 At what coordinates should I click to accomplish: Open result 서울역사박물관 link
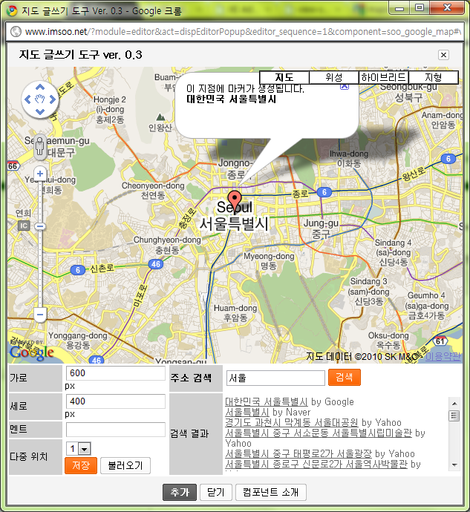pyautogui.click(x=316, y=465)
